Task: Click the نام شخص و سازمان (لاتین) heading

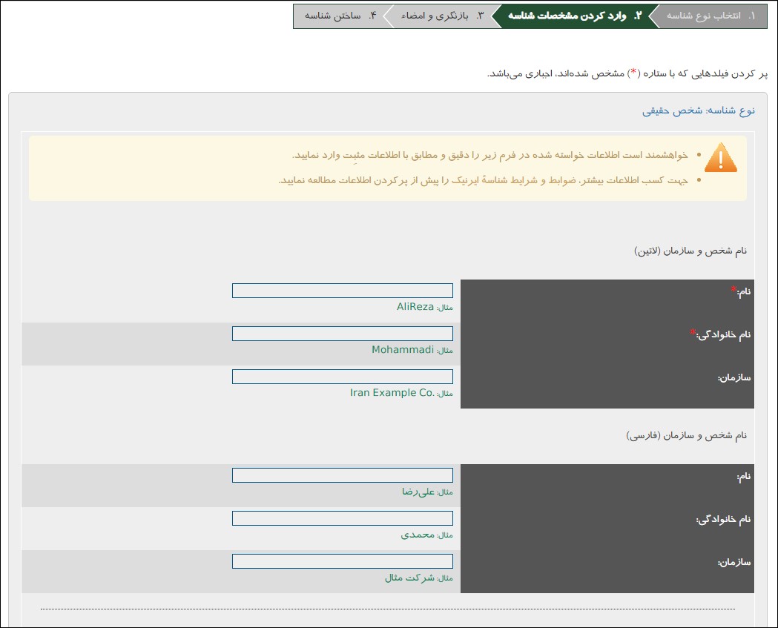Action: [690, 251]
